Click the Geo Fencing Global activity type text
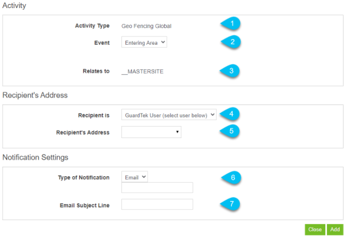 pos(147,26)
